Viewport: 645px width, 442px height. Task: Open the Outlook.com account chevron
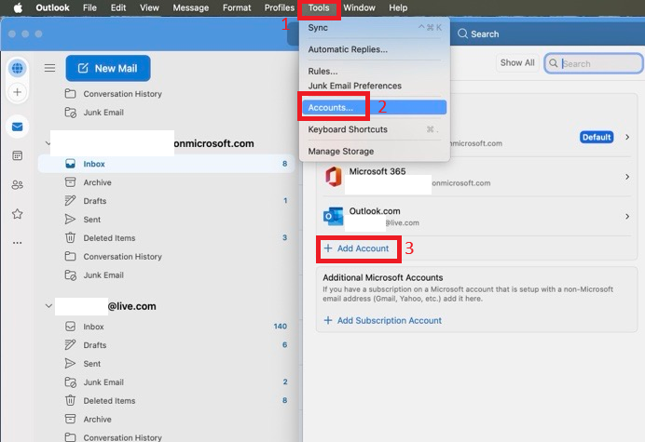pyautogui.click(x=627, y=217)
